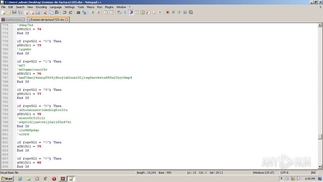The image size is (323, 182).
Task: Place cursor on 'y081521 = 78' line
Action: (x=29, y=114)
